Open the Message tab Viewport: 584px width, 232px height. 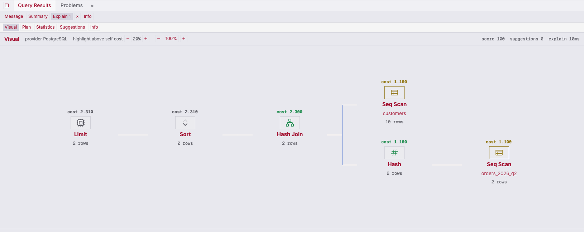pyautogui.click(x=14, y=16)
